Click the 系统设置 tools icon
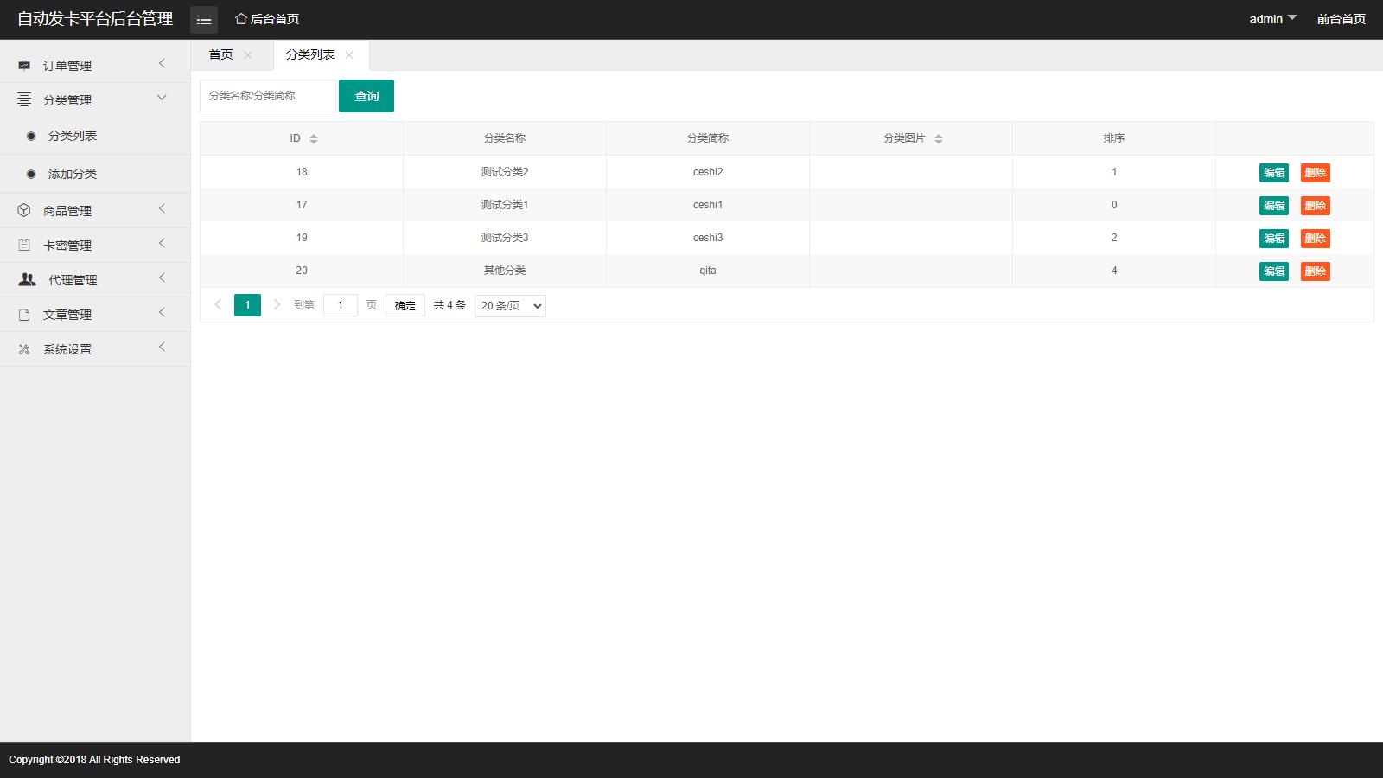 (24, 349)
